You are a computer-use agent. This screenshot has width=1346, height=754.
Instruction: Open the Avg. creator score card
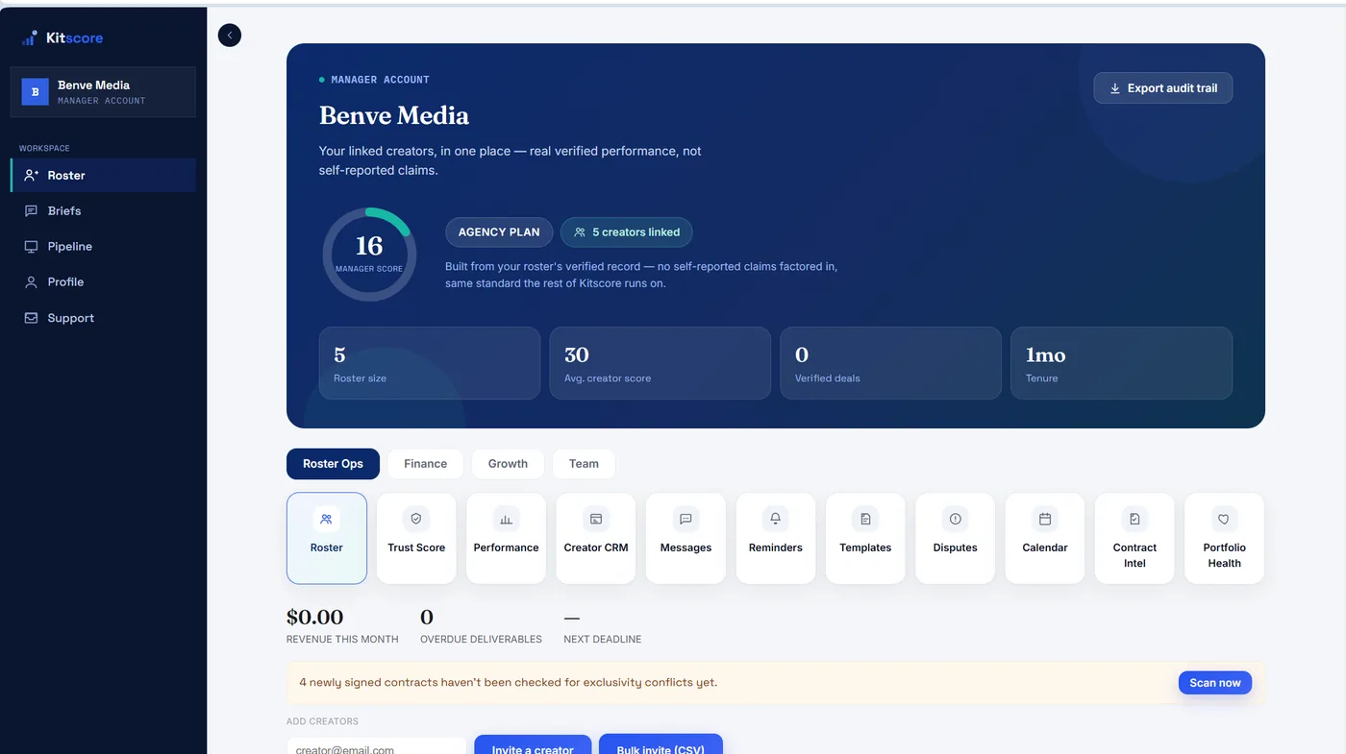click(x=661, y=363)
